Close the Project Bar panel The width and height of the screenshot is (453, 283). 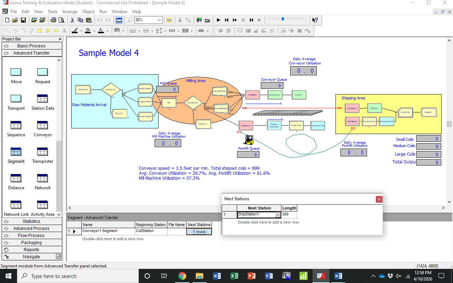point(60,39)
